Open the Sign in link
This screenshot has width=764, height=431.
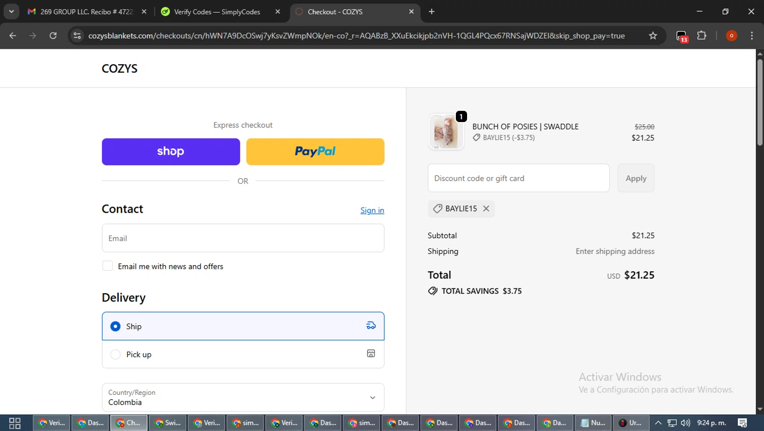coord(372,210)
